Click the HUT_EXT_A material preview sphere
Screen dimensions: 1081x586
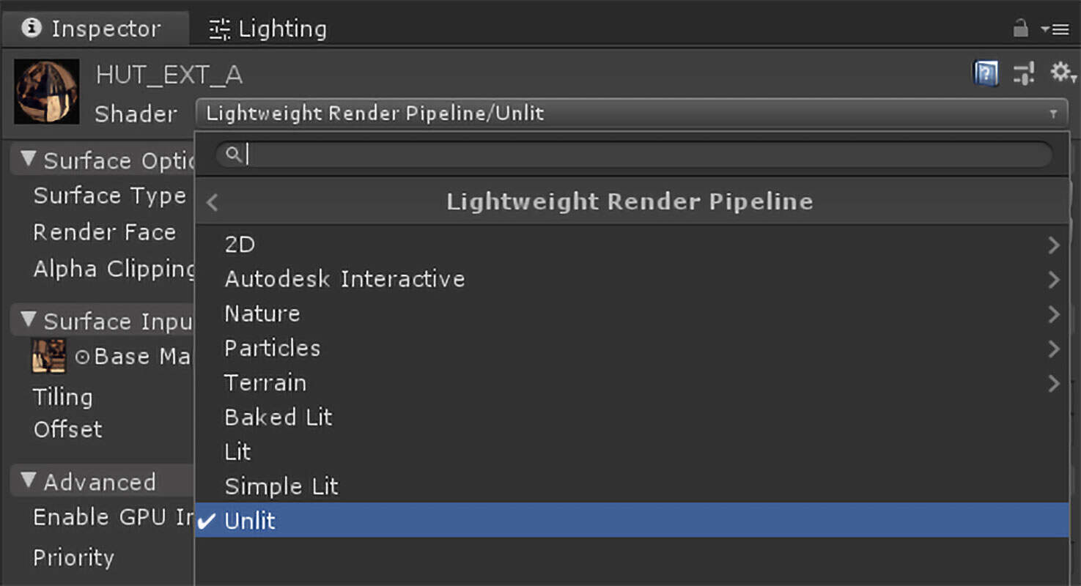point(47,92)
